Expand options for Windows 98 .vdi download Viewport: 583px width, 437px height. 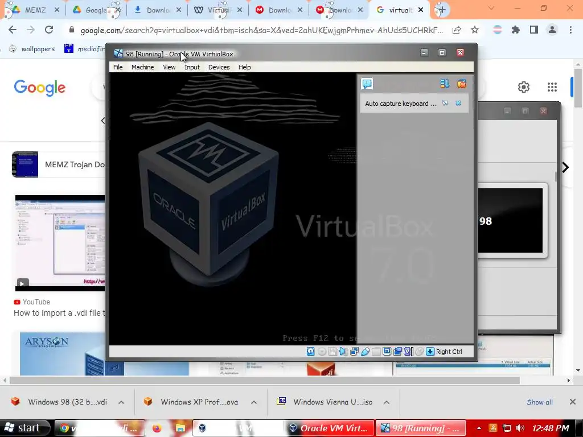pyautogui.click(x=121, y=402)
